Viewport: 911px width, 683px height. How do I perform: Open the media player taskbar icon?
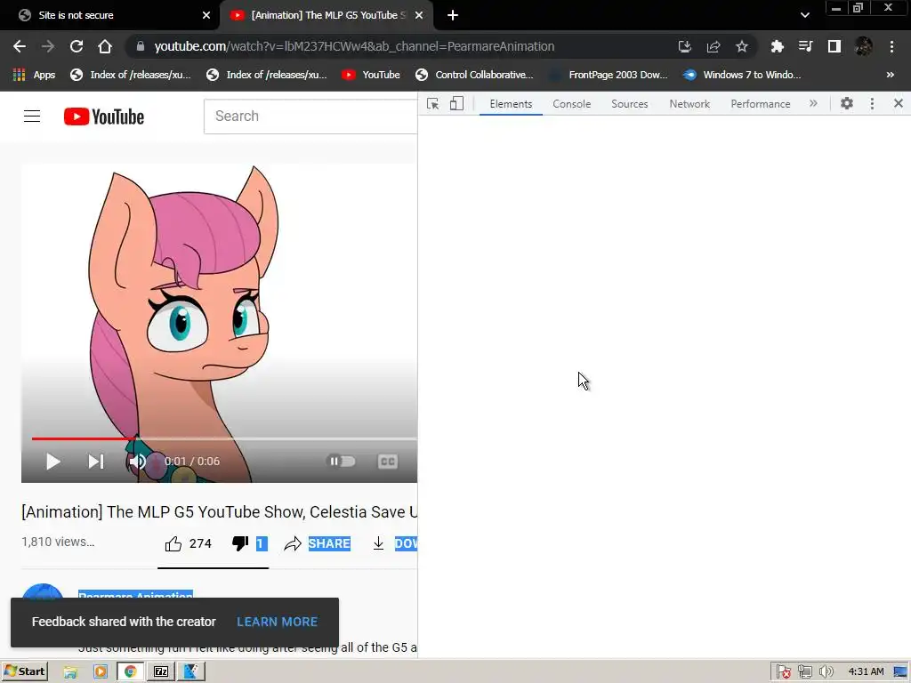click(100, 672)
